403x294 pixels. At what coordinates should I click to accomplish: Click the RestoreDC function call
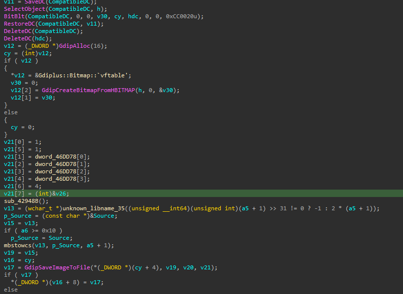coord(19,24)
